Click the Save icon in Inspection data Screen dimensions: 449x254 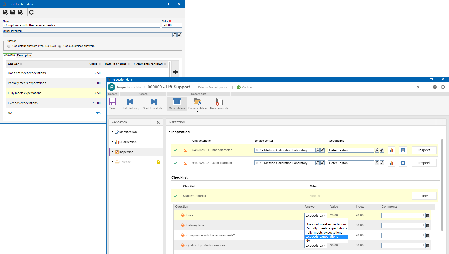pyautogui.click(x=112, y=102)
